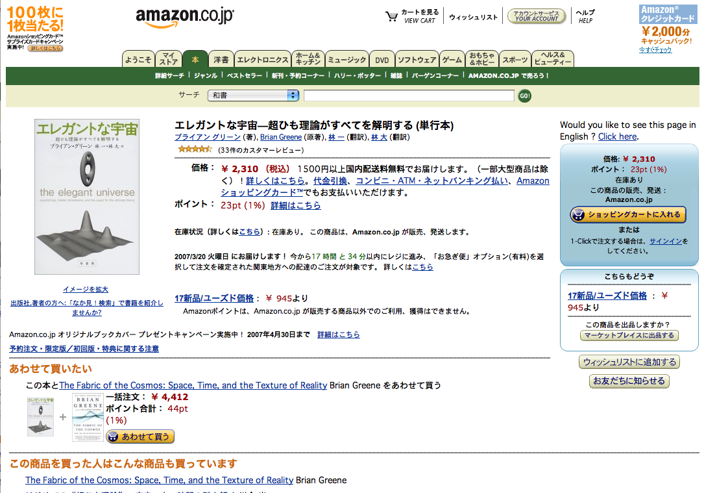Viewport: 704px width, 493px height.
Task: Open the ソフトウェア tab
Action: 417,59
